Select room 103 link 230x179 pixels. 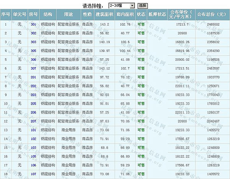coord(33,147)
